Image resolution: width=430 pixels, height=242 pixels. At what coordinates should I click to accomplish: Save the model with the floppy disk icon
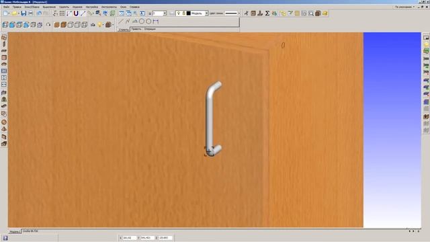[x=24, y=13]
